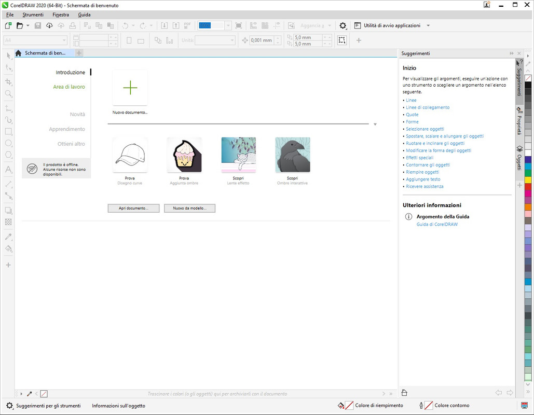Open the Aggiungere testo hint link
Screen dimensions: 534x415
pos(423,179)
